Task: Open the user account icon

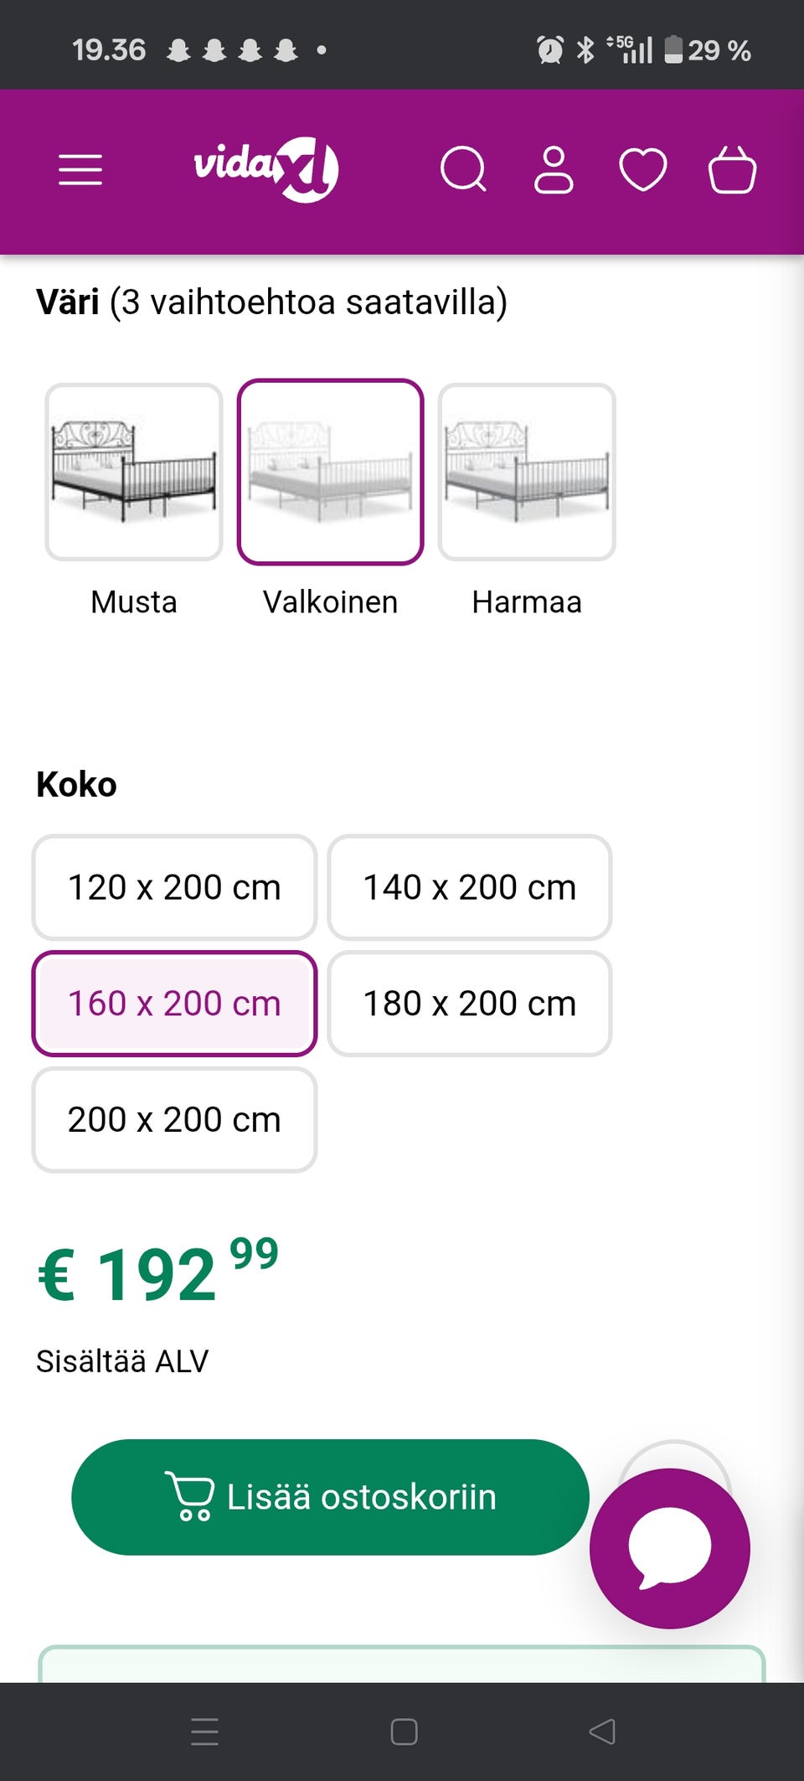Action: [554, 170]
